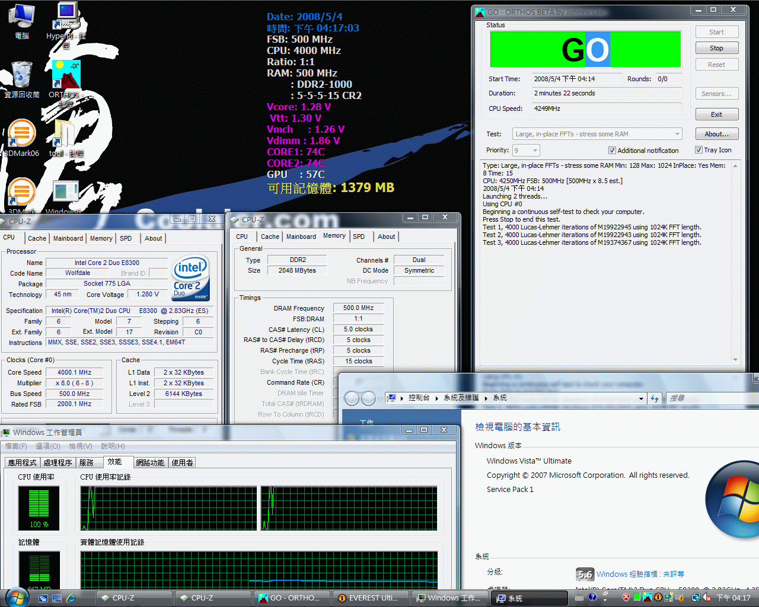Click the CPU usage 100% meter
The width and height of the screenshot is (759, 607).
coord(39,508)
